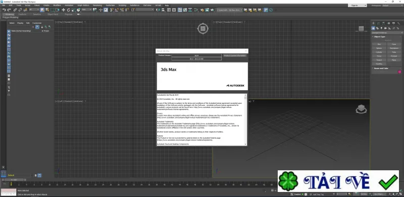Screen dimensions: 404x197
Task: Open the Modifiers menu
Action: (57, 5)
